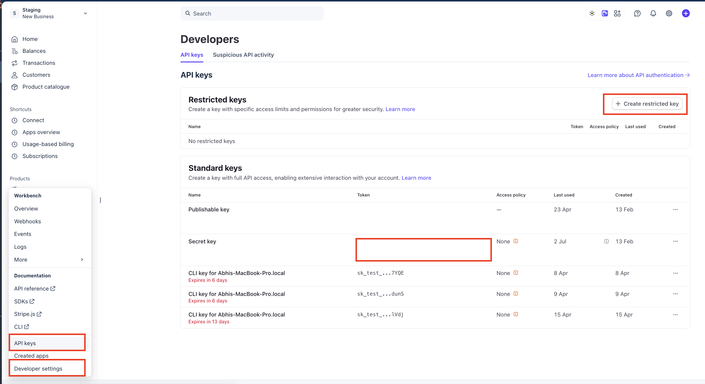The image size is (705, 384).
Task: Click the Secret key row name
Action: pyautogui.click(x=202, y=242)
